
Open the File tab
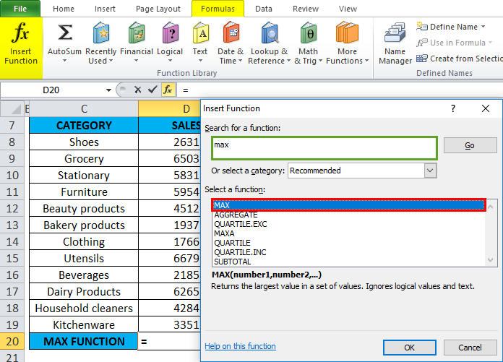click(x=20, y=9)
